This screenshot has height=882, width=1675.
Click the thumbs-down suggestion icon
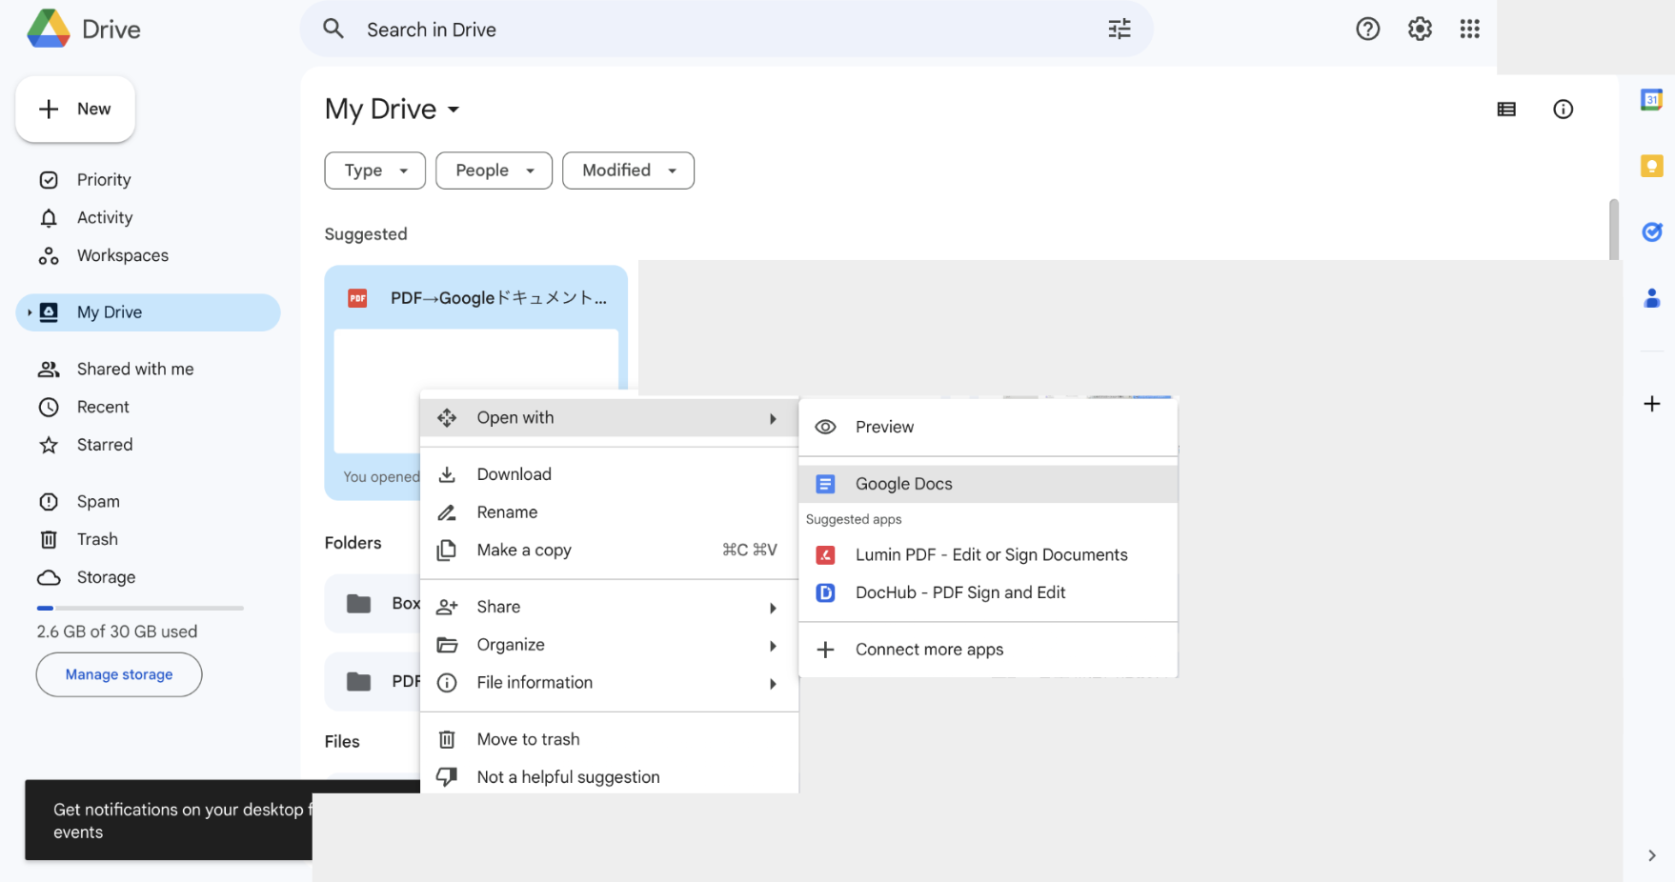point(446,777)
